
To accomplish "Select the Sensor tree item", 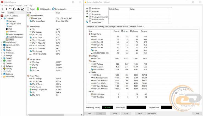I will (11, 39).
